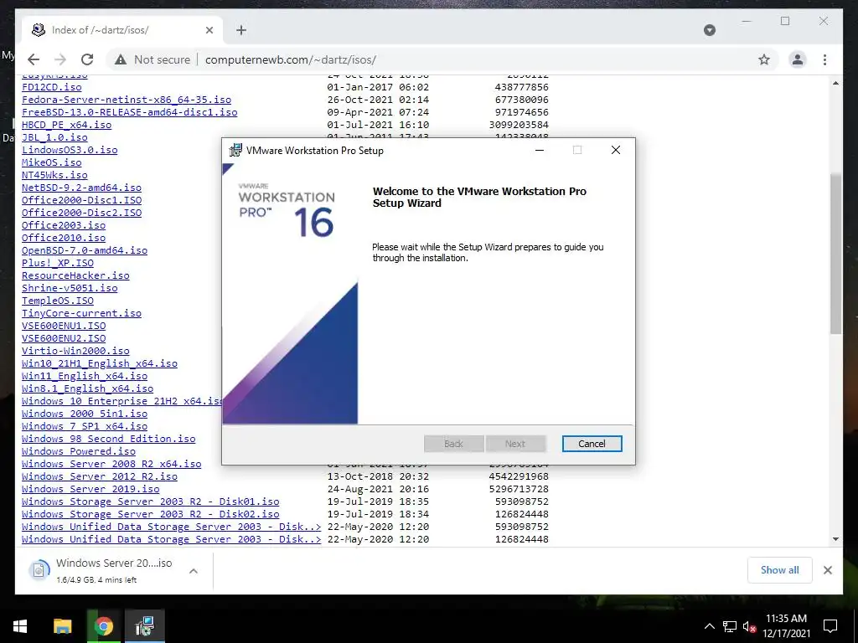Open the Chrome profile avatar
The height and width of the screenshot is (643, 858).
tap(798, 59)
